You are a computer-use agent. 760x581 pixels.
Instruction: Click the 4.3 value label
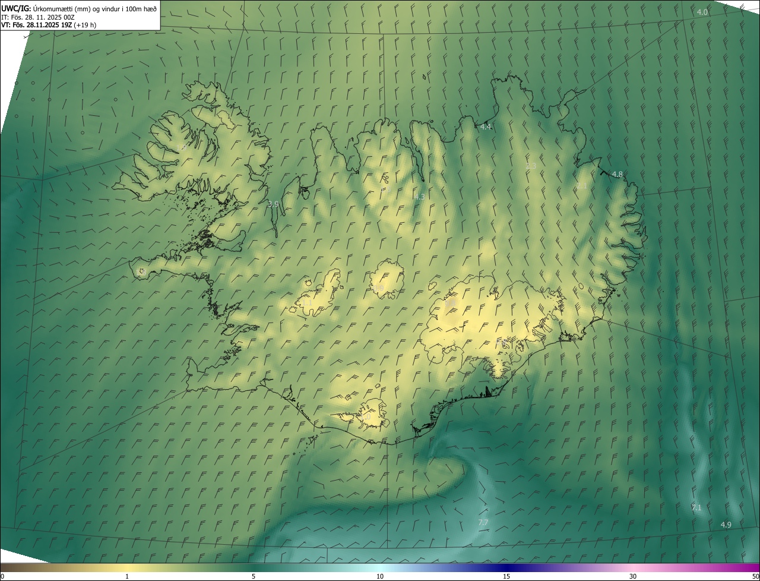(x=420, y=197)
